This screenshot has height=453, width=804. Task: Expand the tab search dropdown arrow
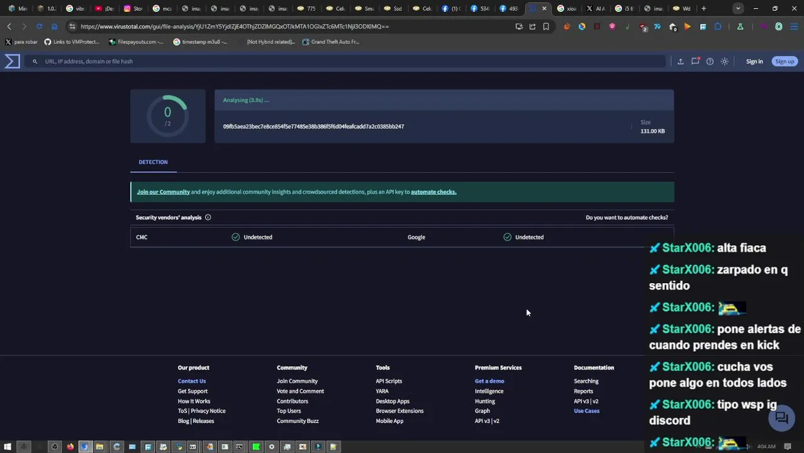click(x=738, y=9)
